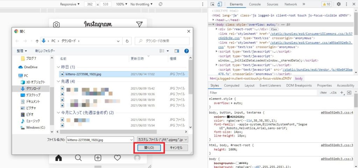The width and height of the screenshot is (358, 168).
Task: Open the view mode dropdown in file dialog
Action: pyautogui.click(x=168, y=51)
